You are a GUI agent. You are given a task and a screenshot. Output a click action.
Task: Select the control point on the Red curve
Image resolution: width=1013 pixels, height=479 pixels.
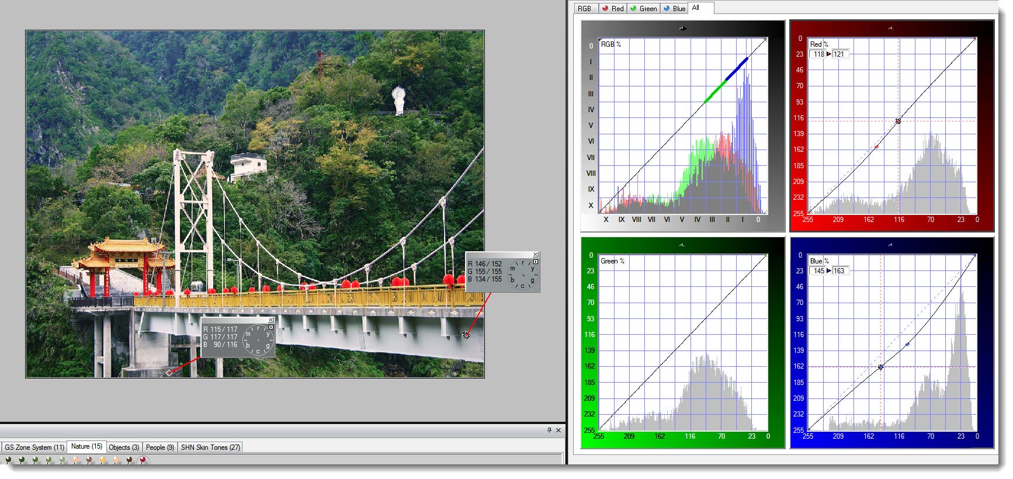898,121
